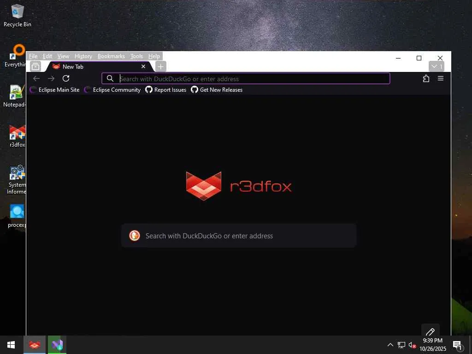The image size is (472, 354).
Task: Select System Informer desktop shortcut
Action: pyautogui.click(x=17, y=179)
